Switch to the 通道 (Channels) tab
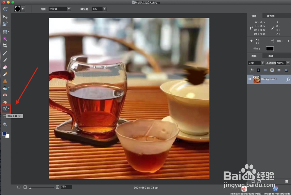The width and height of the screenshot is (291, 195). pyautogui.click(x=271, y=56)
